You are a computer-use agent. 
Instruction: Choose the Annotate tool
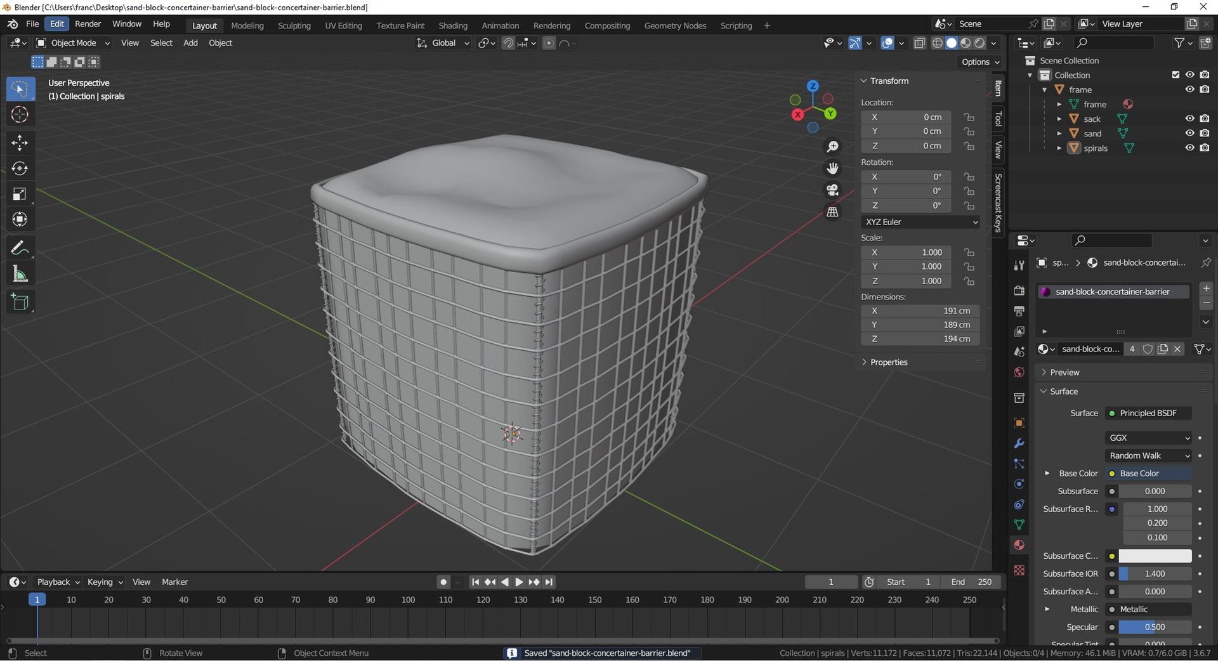pos(20,248)
